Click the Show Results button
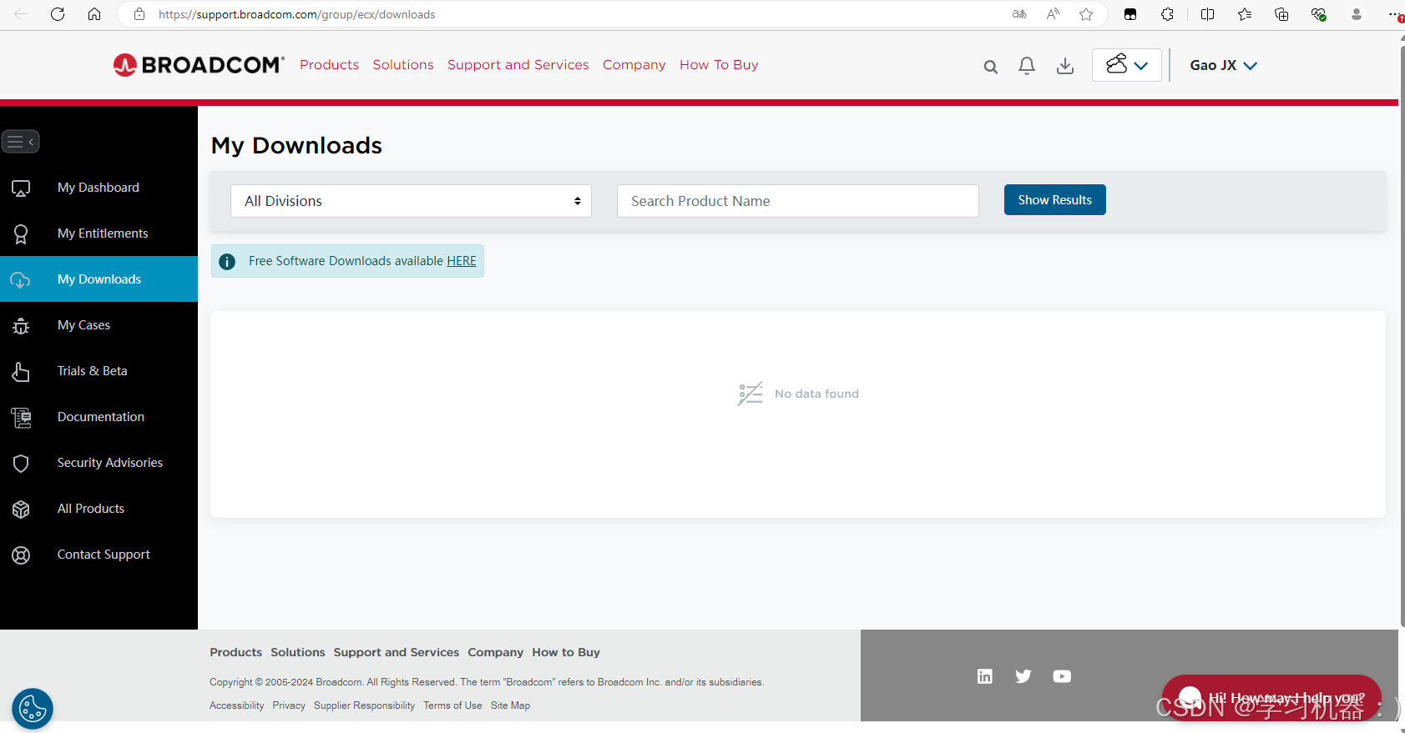Viewport: 1405px width, 733px height. click(x=1054, y=200)
